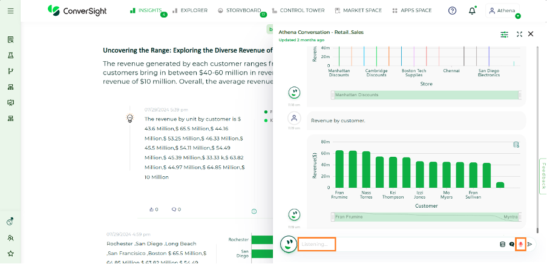The height and width of the screenshot is (264, 547).
Task: Click the Athena Conversation - Retail_Sales title
Action: click(x=321, y=32)
